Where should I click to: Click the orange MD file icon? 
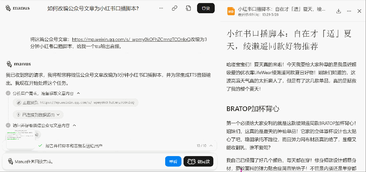[x=231, y=11]
